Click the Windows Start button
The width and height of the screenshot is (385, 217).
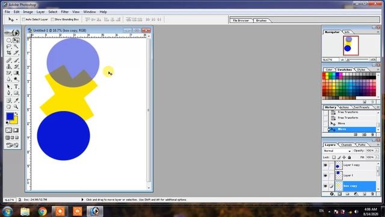pos(8,212)
